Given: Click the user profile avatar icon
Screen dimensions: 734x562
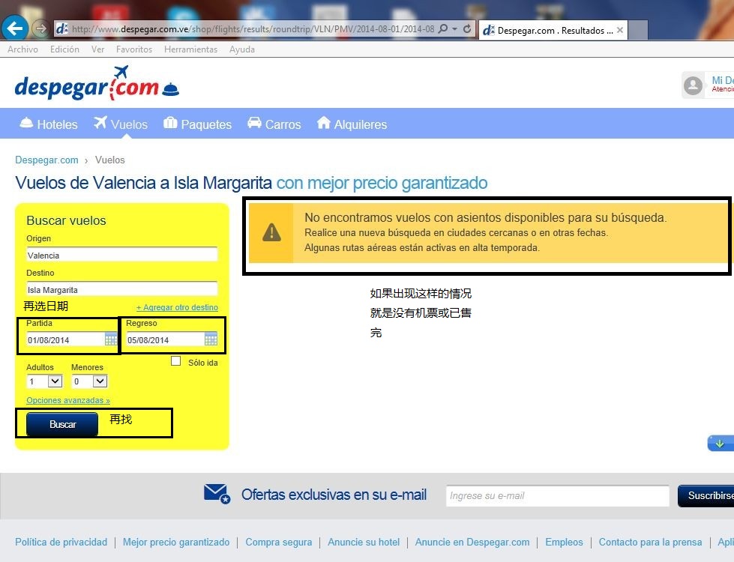Looking at the screenshot, I should (x=693, y=85).
